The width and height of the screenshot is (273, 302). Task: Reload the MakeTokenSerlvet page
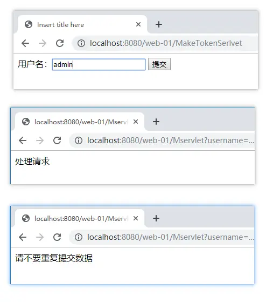pyautogui.click(x=60, y=43)
